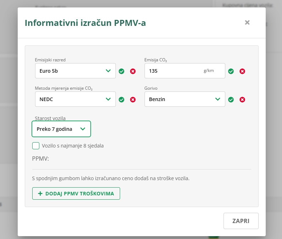Expand the CO₂ measurement method dropdown
Image resolution: width=282 pixels, height=239 pixels.
tap(75, 99)
